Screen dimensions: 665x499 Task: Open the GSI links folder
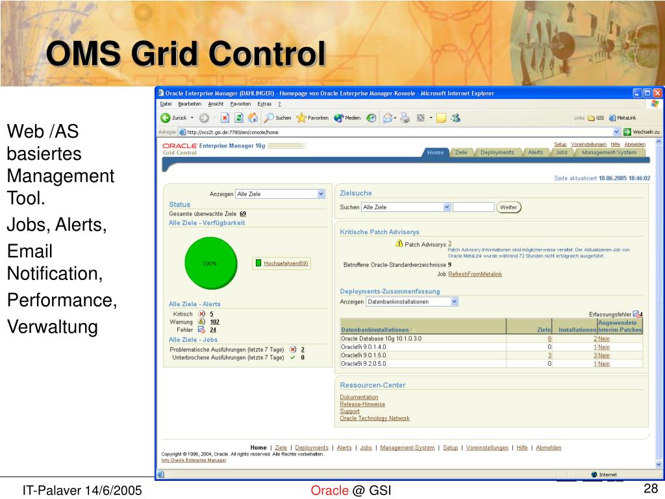pyautogui.click(x=596, y=118)
